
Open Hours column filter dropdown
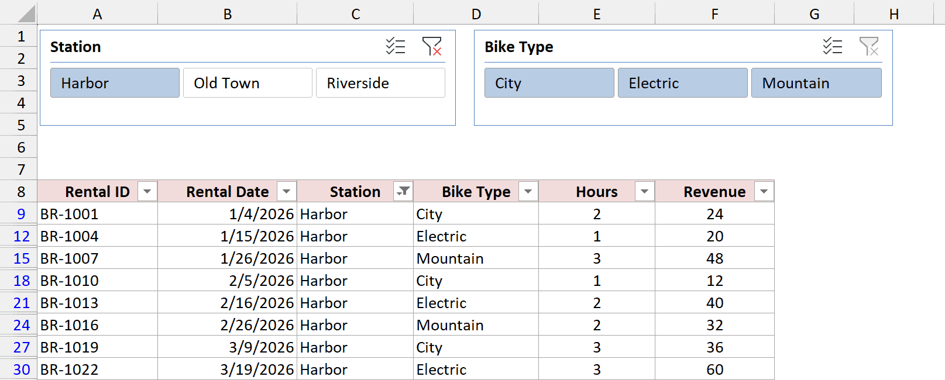point(645,191)
